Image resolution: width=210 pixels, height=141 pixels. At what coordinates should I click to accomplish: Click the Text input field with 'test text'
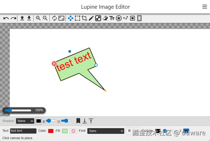pyautogui.click(x=23, y=131)
